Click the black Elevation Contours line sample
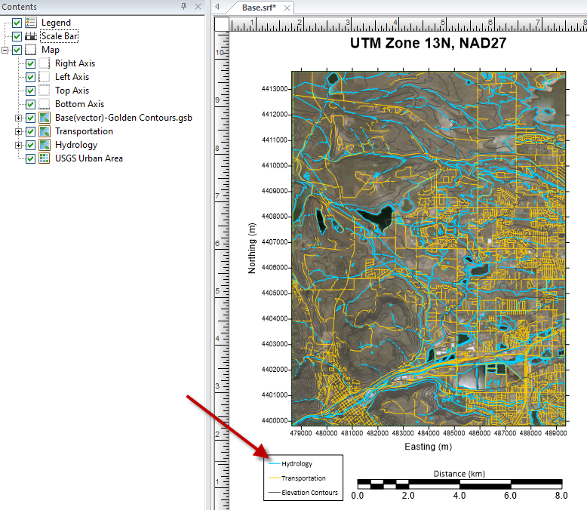The image size is (587, 510). 275,493
